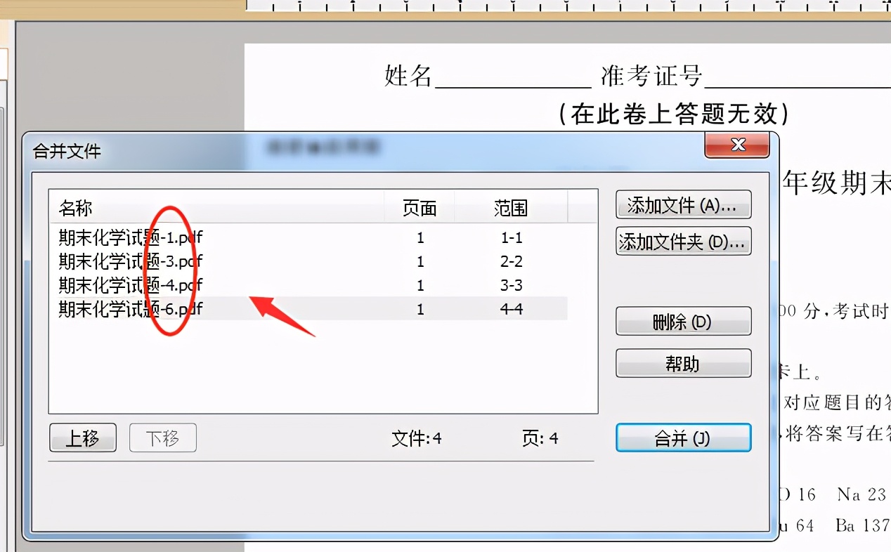Click the 删除 (D) button

tap(683, 322)
